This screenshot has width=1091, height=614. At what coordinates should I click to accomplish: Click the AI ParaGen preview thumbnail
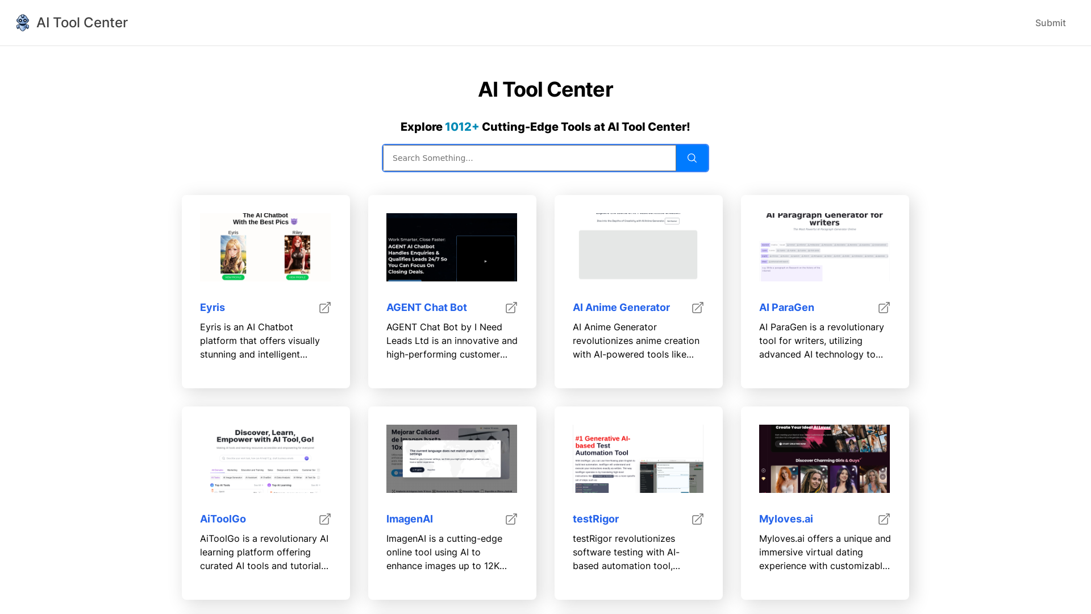coord(825,247)
